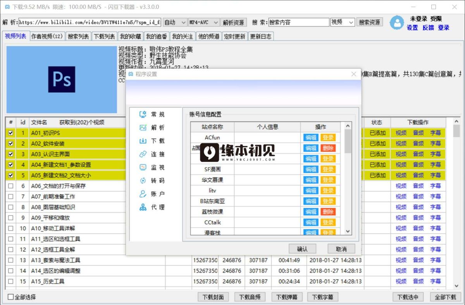Image resolution: width=465 pixels, height=305 pixels.
Task: Click the 搜索资源 button
Action: coord(370,22)
